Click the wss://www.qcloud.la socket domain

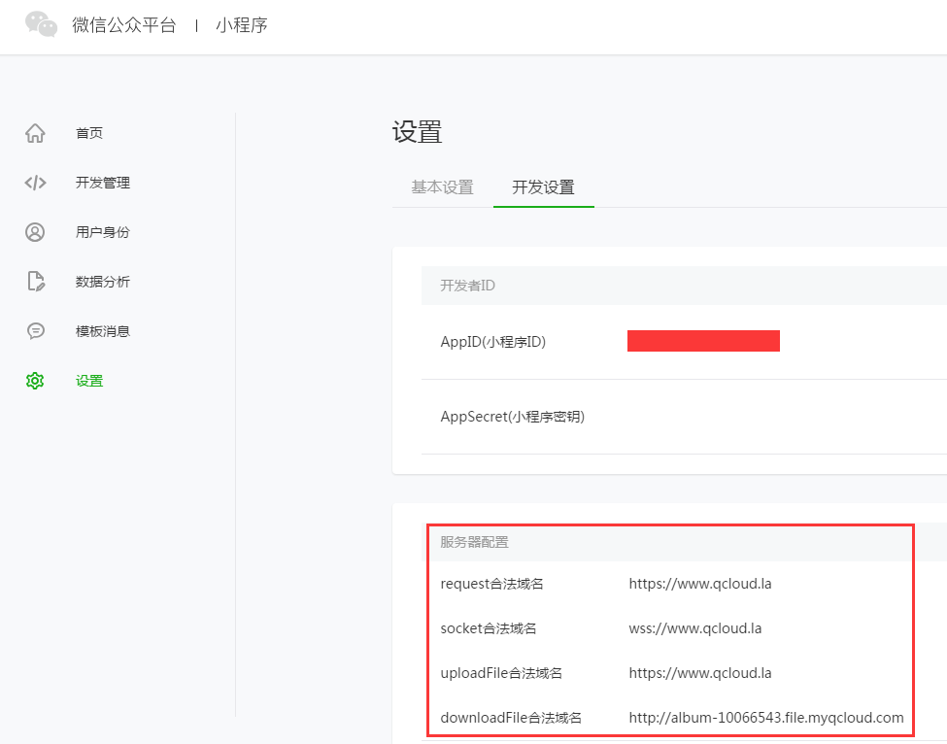[694, 628]
